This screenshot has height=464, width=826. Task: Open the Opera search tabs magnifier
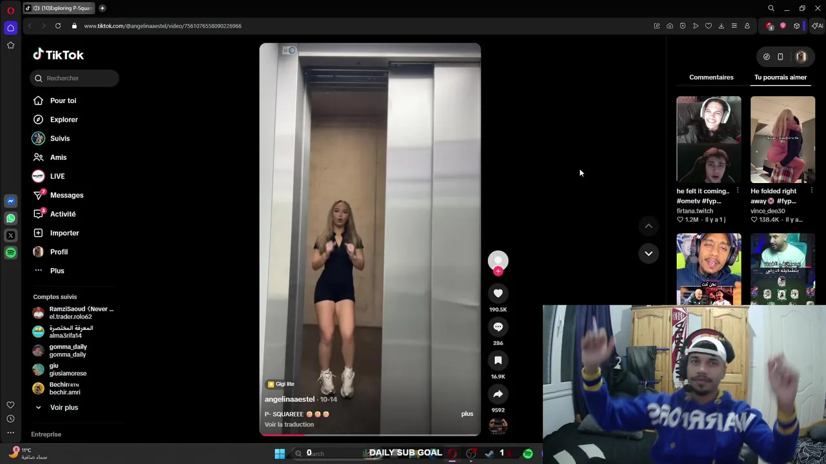click(771, 8)
